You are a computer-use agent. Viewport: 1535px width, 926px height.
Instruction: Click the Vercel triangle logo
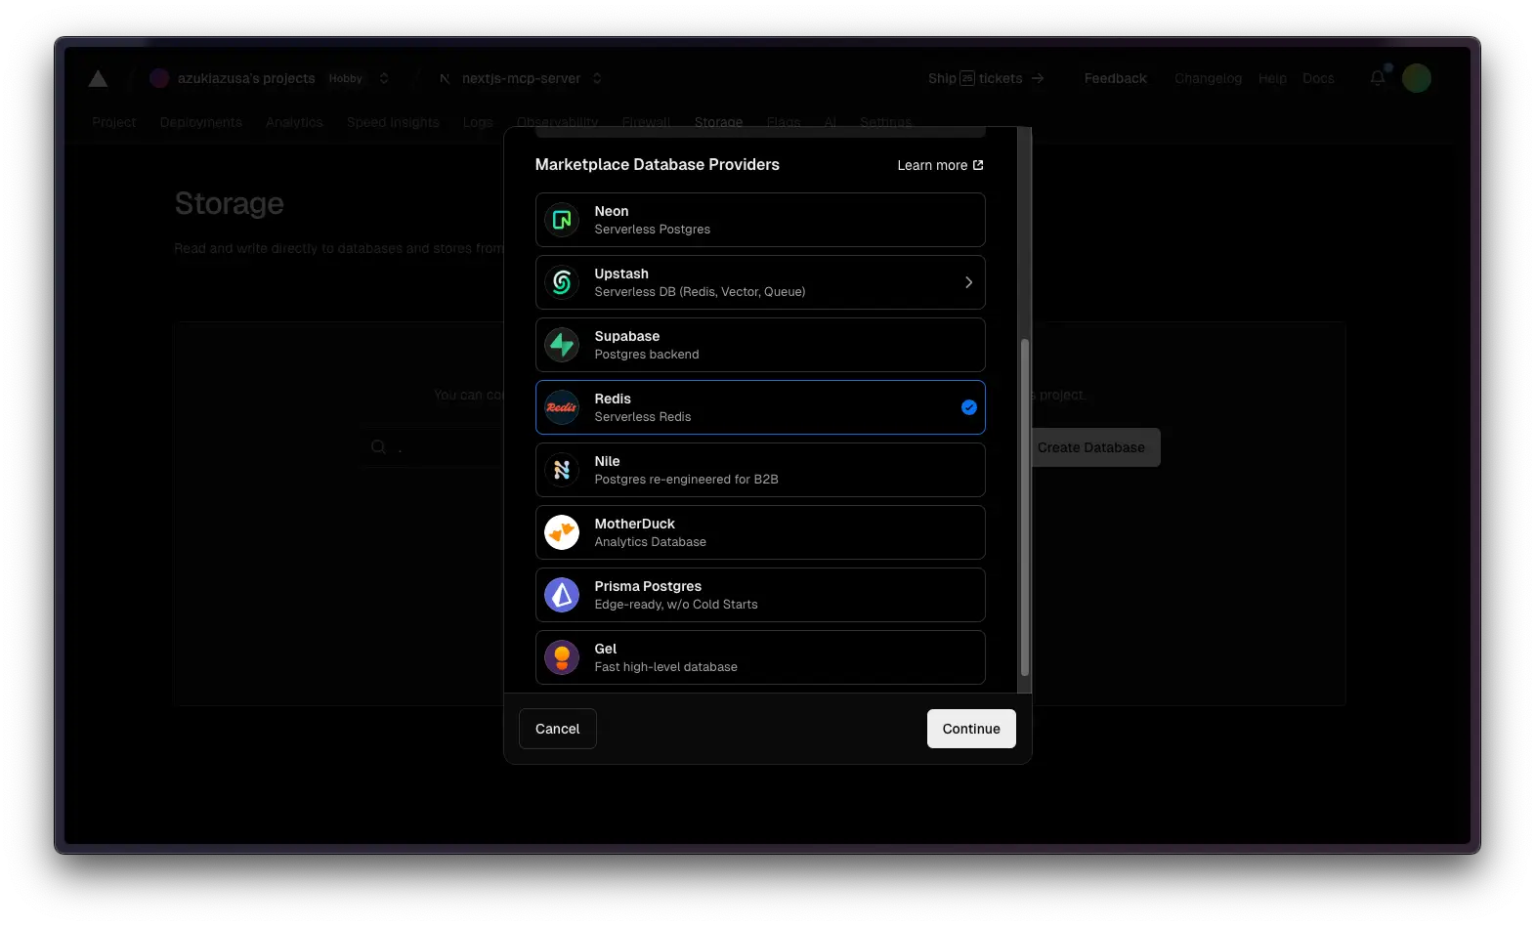(x=98, y=78)
